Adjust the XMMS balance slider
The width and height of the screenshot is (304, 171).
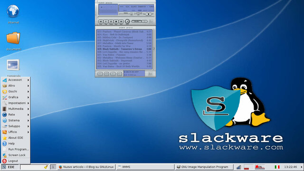coord(138,14)
